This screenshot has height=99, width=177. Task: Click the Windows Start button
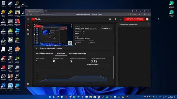click(x=50, y=97)
